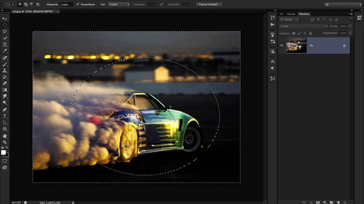364x204 pixels.
Task: Select the Hand tool
Action: pos(4,136)
